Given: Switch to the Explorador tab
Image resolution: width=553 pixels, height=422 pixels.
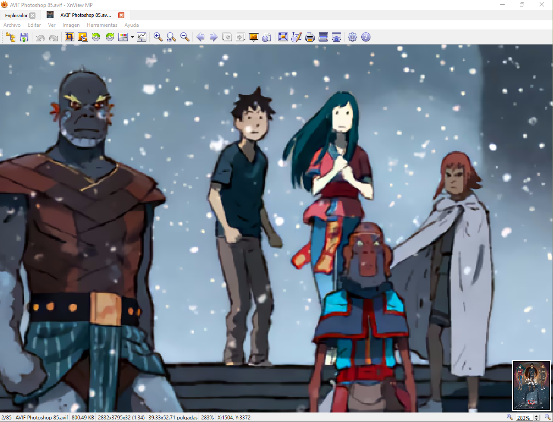Looking at the screenshot, I should (x=16, y=16).
